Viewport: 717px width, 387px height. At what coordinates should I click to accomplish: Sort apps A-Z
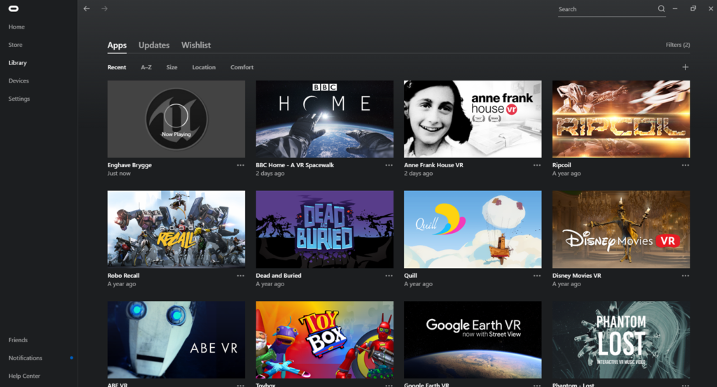pyautogui.click(x=146, y=67)
